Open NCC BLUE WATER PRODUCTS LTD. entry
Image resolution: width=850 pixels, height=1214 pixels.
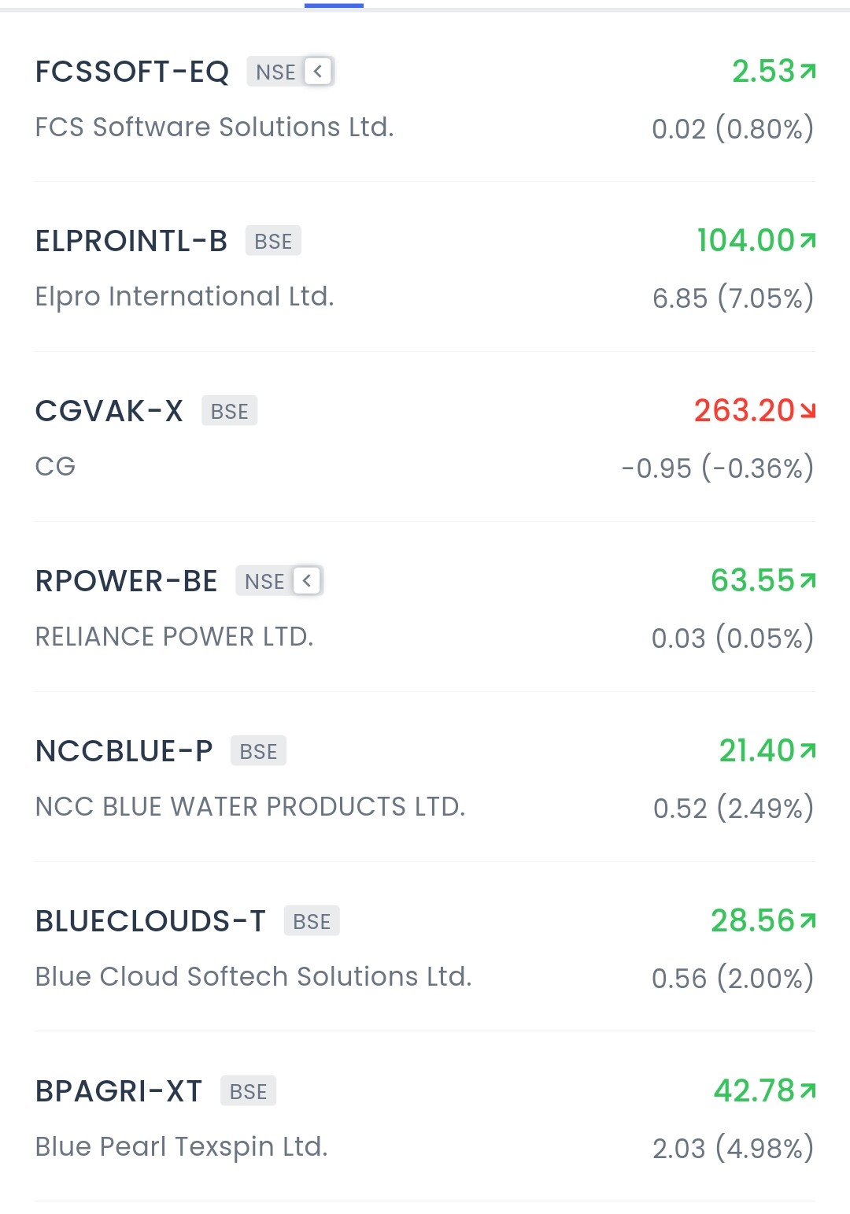coord(425,778)
